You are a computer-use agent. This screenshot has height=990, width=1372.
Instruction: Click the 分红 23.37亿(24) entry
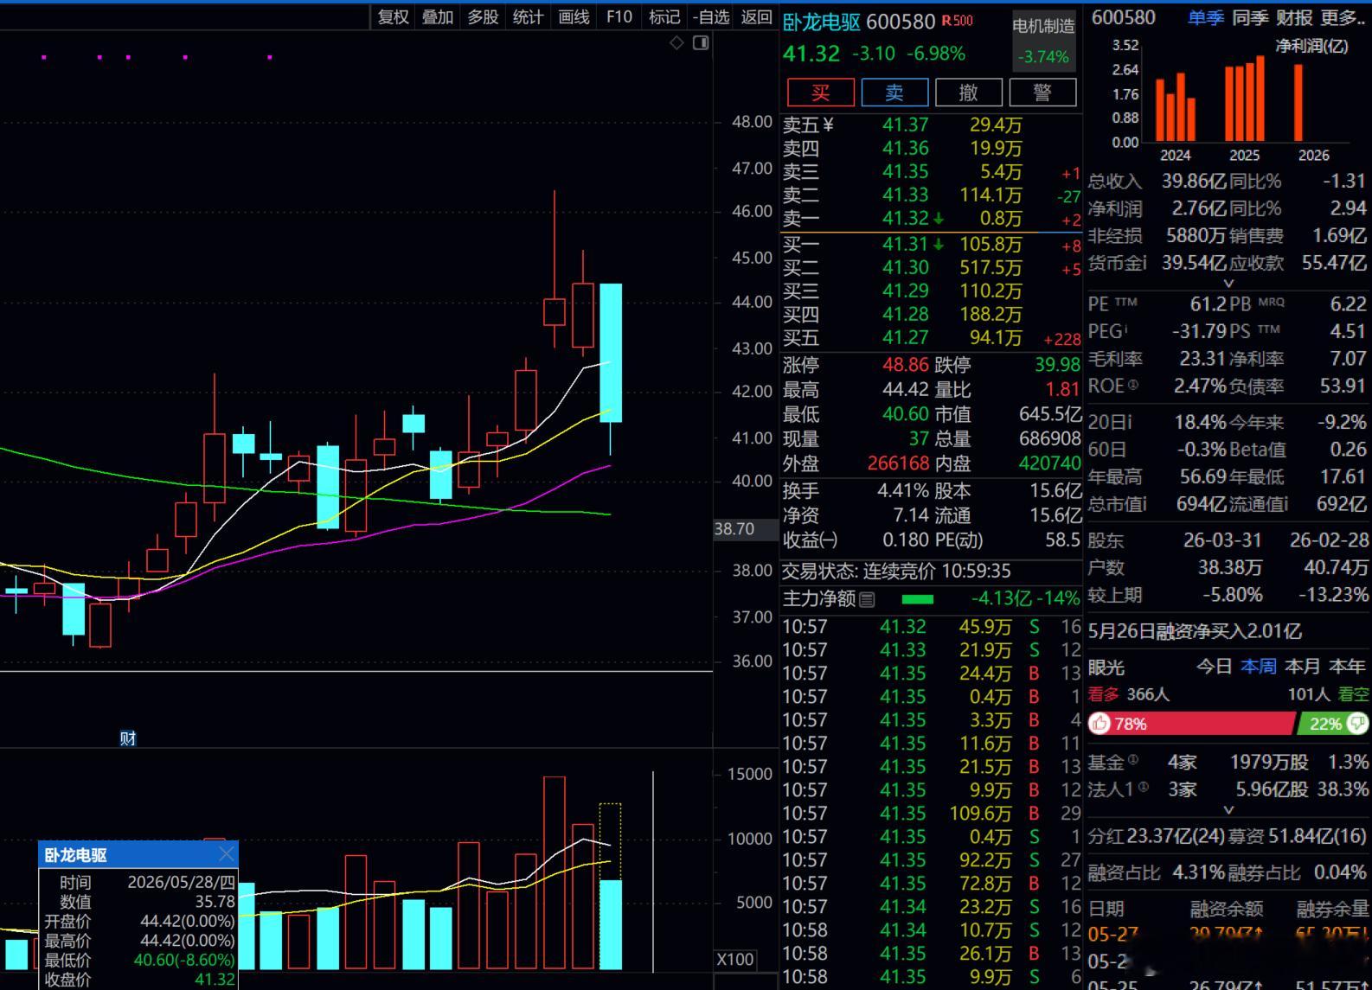[1156, 836]
